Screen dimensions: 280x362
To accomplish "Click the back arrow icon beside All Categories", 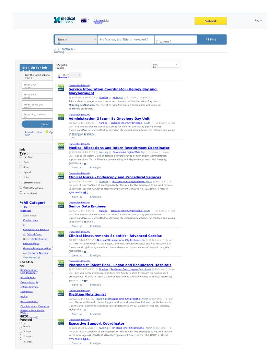I will pyautogui.click(x=21, y=203).
